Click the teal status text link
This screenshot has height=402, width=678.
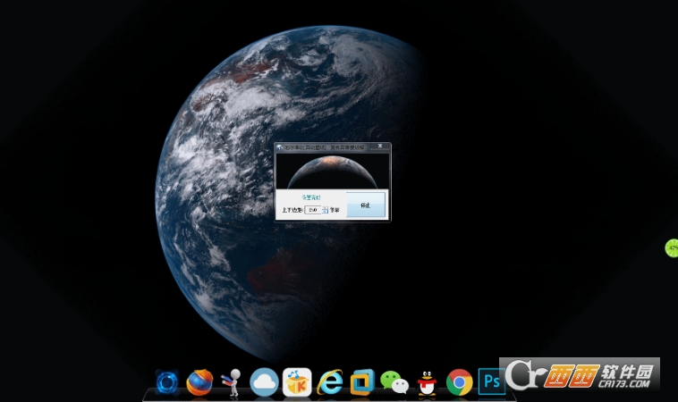point(311,197)
